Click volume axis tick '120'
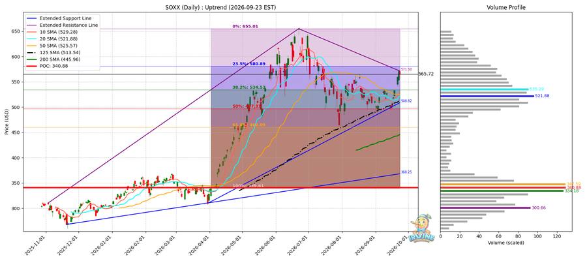This screenshot has height=261, width=587. (558, 236)
